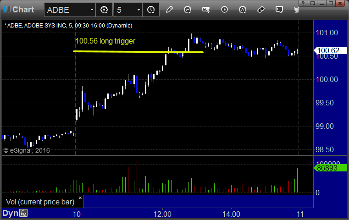Toggle the Dyn lock icon
This screenshot has width=349, height=220.
click(23, 213)
